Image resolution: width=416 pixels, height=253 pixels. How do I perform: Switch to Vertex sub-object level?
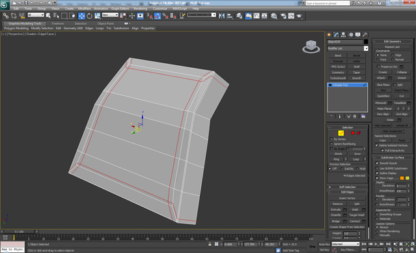click(x=335, y=133)
